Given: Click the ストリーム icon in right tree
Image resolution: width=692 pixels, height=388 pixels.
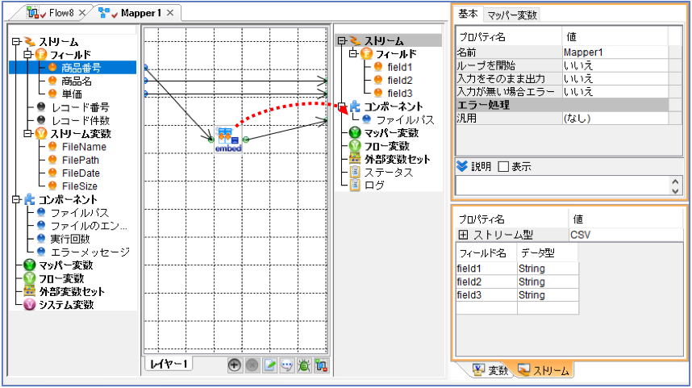Looking at the screenshot, I should (355, 40).
